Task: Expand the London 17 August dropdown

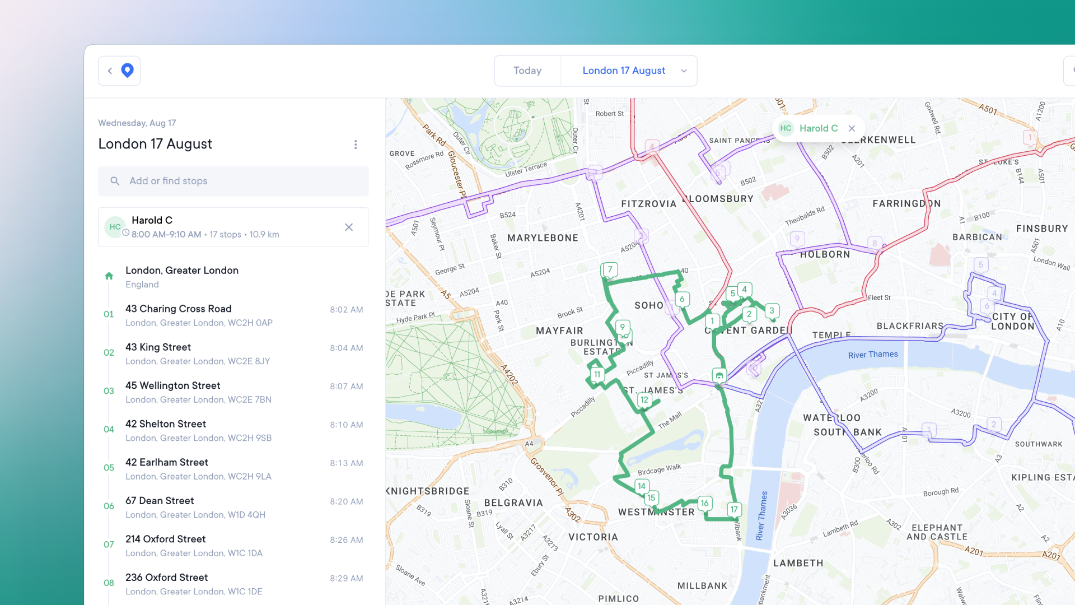Action: (684, 71)
